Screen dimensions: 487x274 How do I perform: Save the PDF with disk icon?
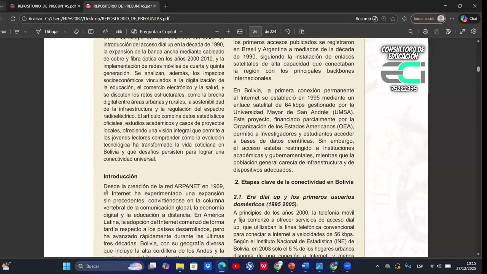(437, 32)
